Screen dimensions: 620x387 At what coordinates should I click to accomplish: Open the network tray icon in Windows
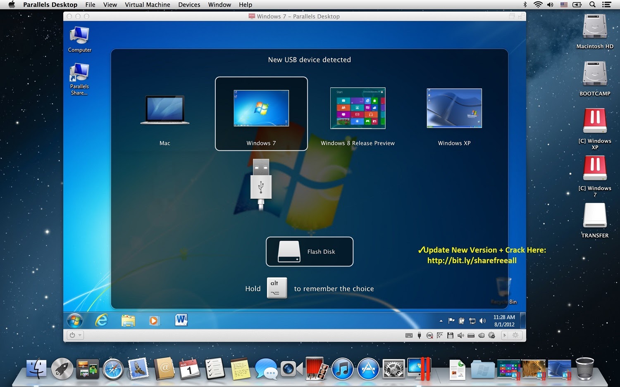[x=472, y=321]
